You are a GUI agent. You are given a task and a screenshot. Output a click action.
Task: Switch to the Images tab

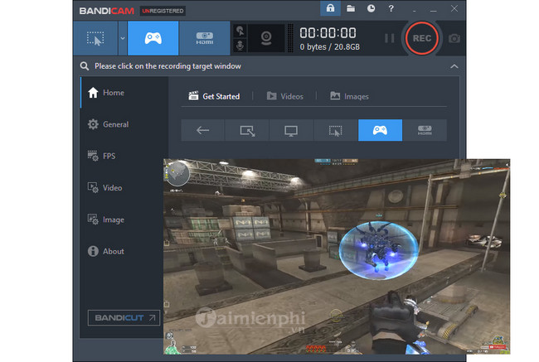[349, 96]
